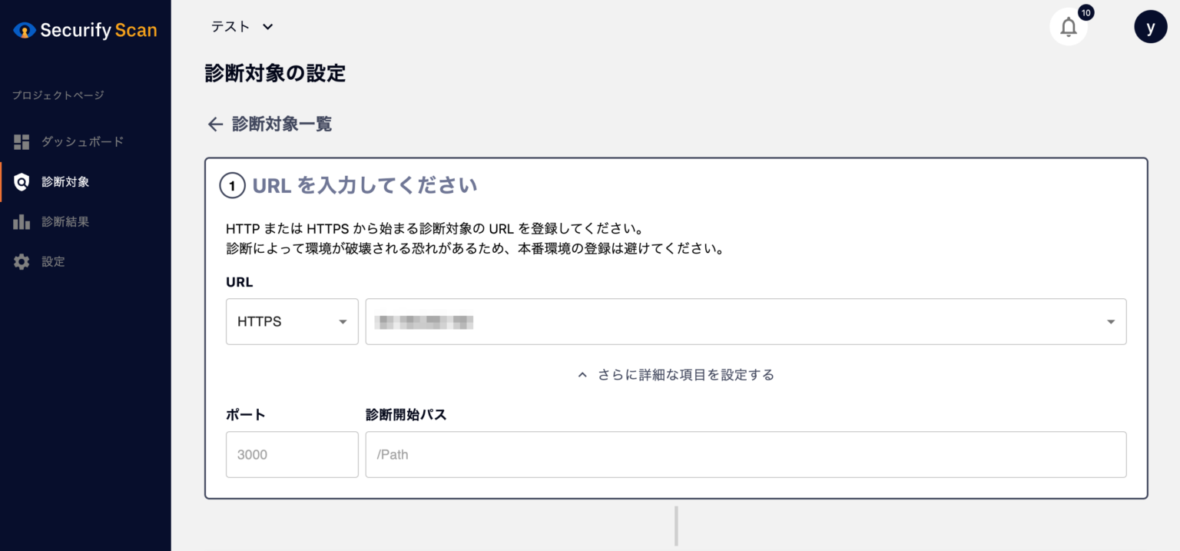Go back to 診断対象一覧 list
This screenshot has width=1180, height=551.
pos(280,124)
